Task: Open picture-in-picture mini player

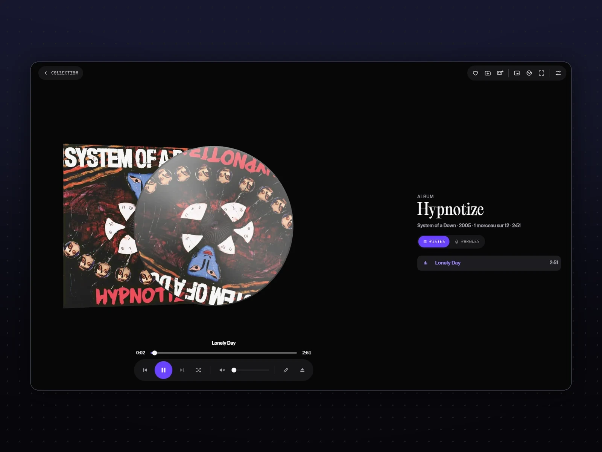Action: [517, 73]
